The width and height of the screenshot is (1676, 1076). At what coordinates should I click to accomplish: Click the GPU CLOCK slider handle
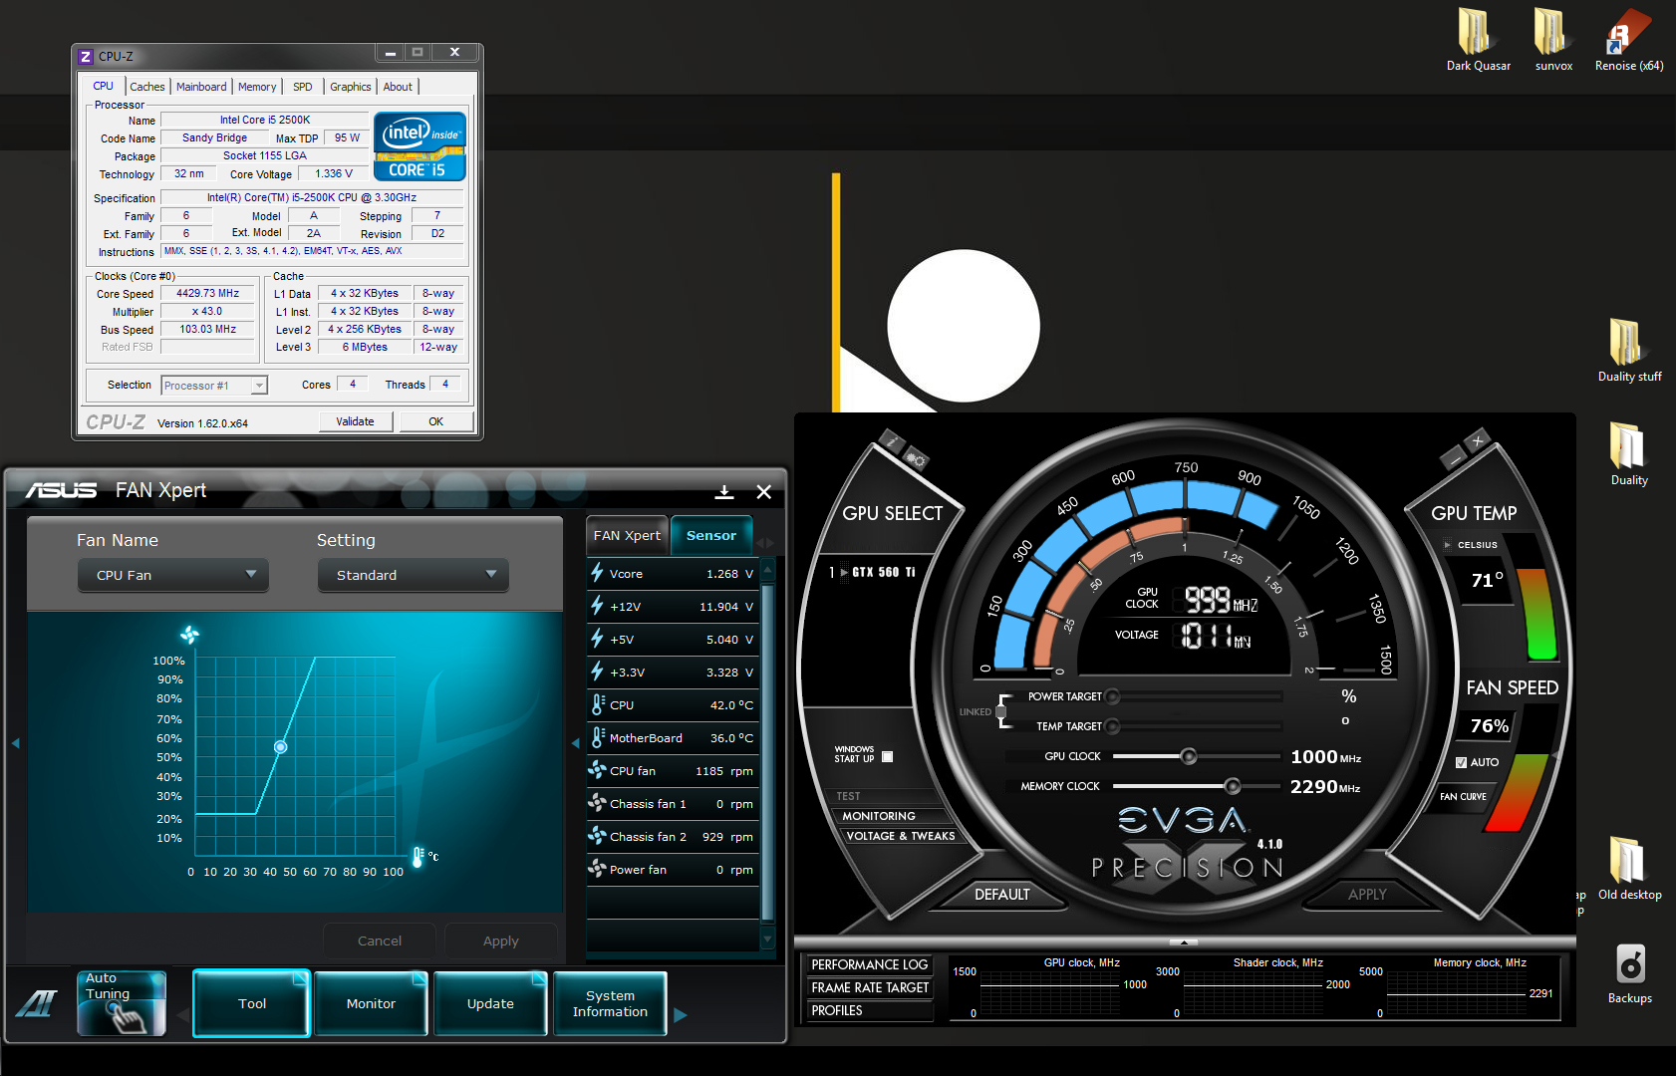(x=1188, y=756)
